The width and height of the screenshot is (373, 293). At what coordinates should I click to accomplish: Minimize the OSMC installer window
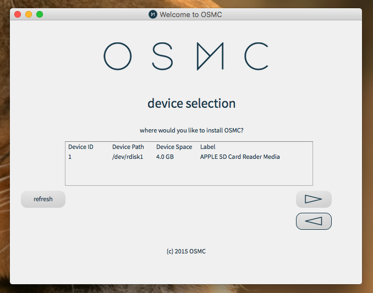point(29,14)
